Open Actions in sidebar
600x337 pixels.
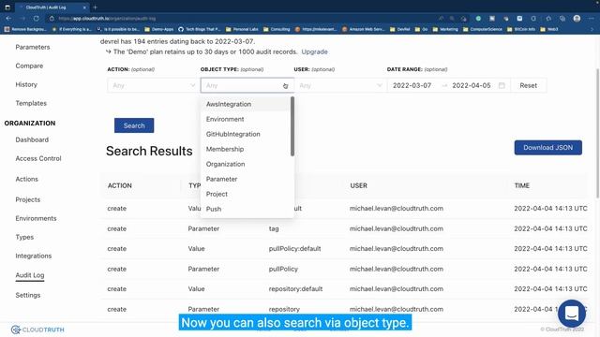27,179
